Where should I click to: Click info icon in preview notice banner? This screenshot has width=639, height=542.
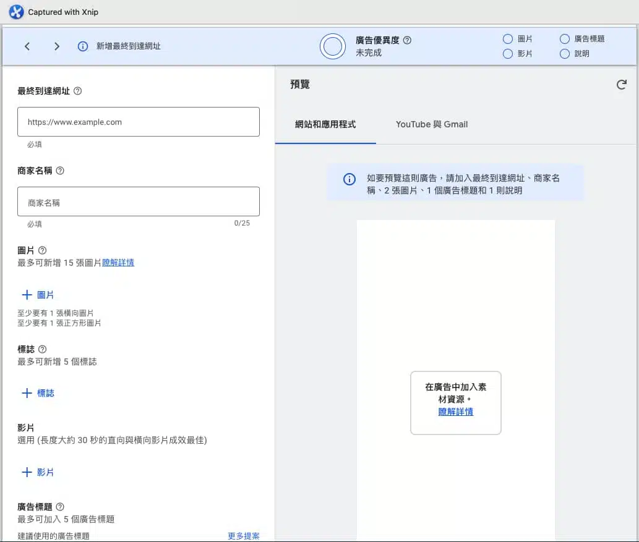(x=350, y=179)
